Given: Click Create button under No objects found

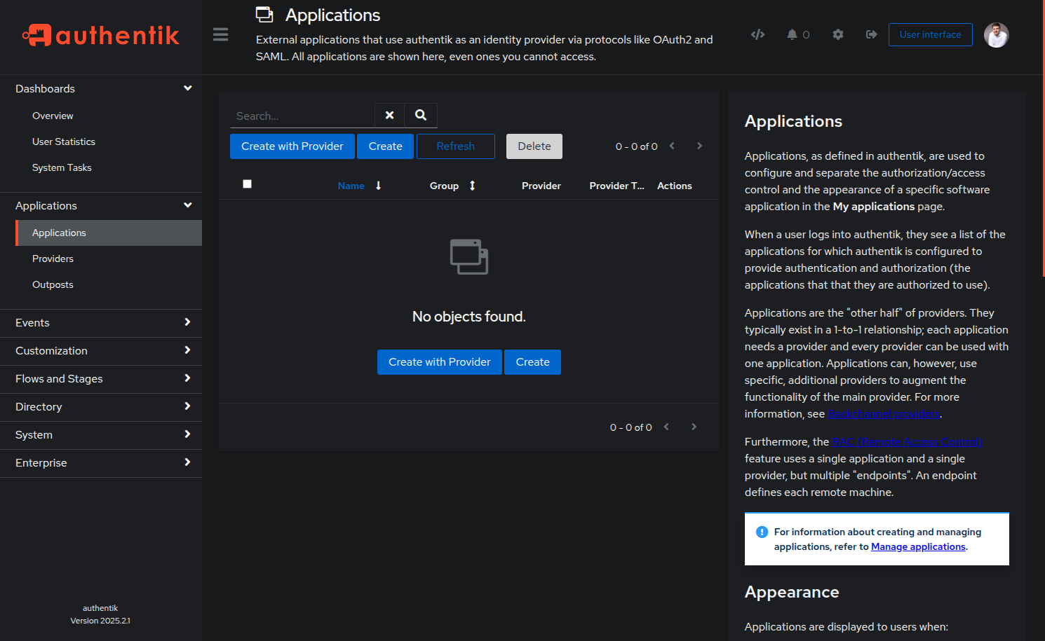Looking at the screenshot, I should pos(533,362).
